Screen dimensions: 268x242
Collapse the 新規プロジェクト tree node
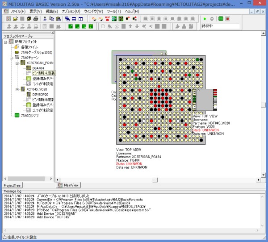5,42
